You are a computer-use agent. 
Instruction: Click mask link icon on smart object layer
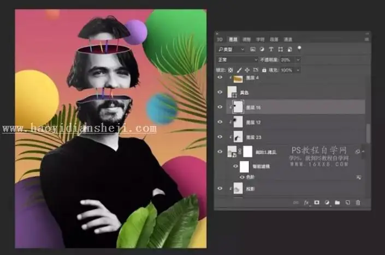(240, 151)
